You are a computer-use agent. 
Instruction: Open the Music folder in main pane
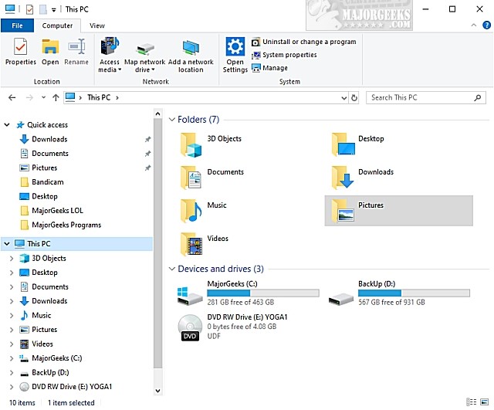point(191,210)
